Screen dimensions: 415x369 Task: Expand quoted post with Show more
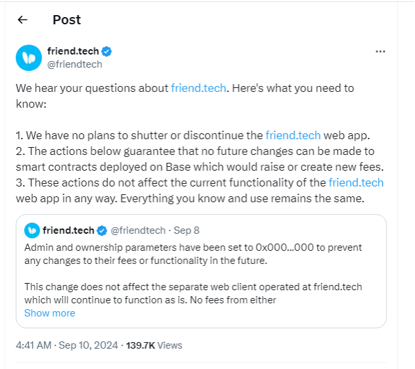coord(49,313)
